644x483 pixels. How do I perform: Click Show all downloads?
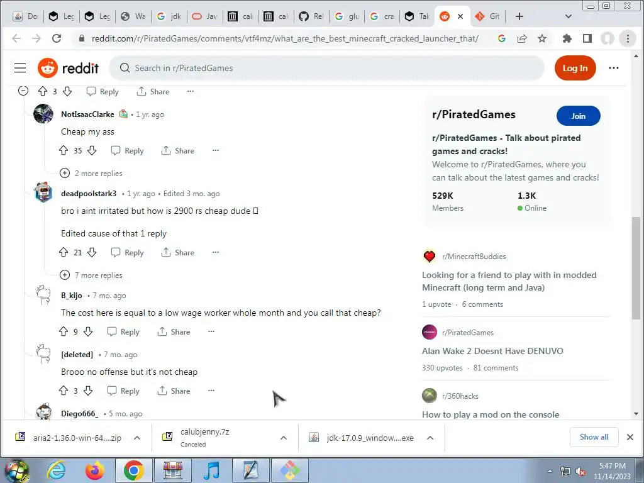(x=594, y=437)
